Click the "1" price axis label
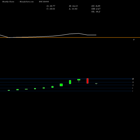140x140 pixels. [133, 91]
